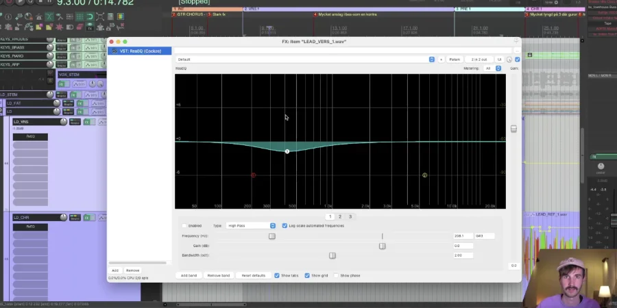Click envelope button on KEYS_BRASS track

pos(92,47)
